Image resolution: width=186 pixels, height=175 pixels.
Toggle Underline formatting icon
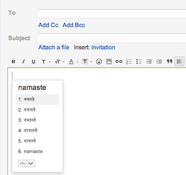(x=33, y=62)
